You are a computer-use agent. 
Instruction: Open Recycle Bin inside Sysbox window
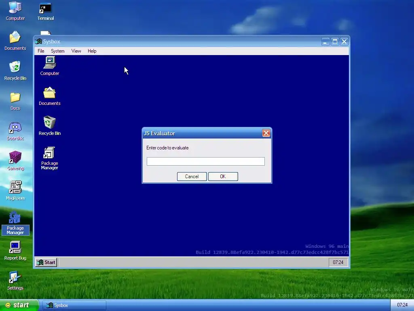(49, 126)
